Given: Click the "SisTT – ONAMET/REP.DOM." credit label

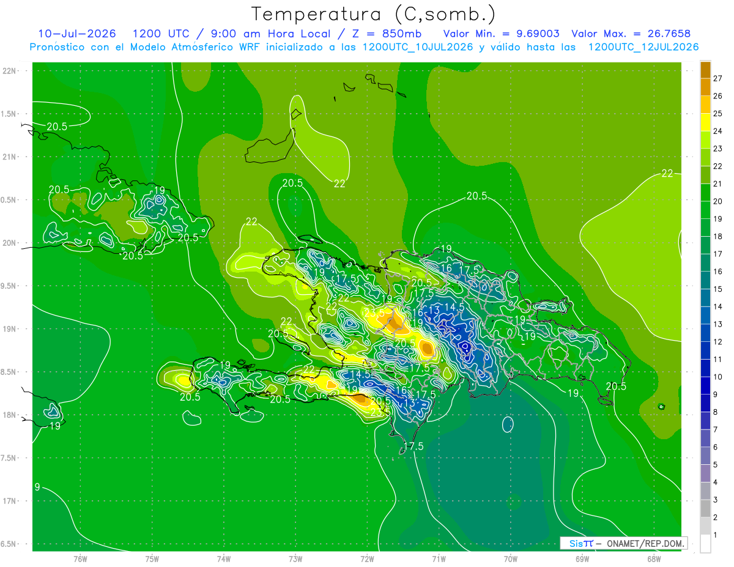Looking at the screenshot, I should coord(623,543).
